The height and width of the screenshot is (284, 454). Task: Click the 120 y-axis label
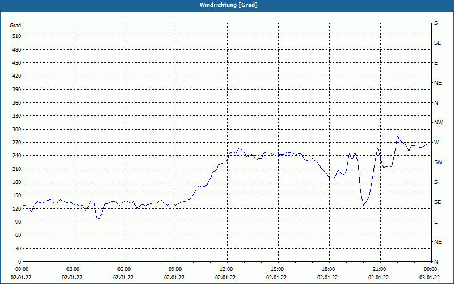click(x=17, y=208)
